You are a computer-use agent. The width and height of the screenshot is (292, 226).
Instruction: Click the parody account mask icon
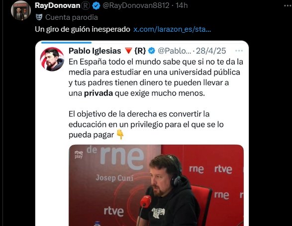39,17
